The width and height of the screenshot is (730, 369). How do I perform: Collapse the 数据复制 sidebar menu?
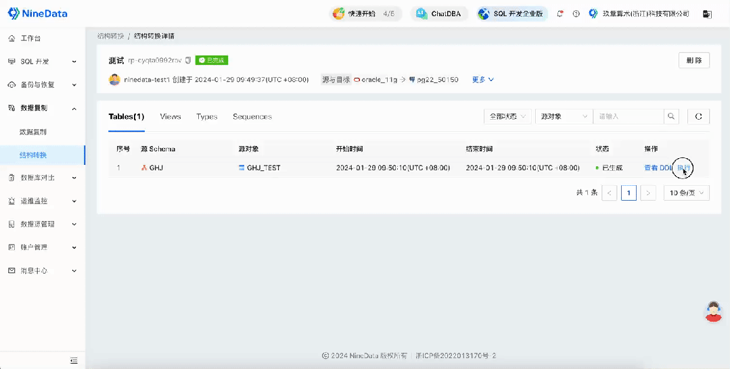(x=43, y=108)
